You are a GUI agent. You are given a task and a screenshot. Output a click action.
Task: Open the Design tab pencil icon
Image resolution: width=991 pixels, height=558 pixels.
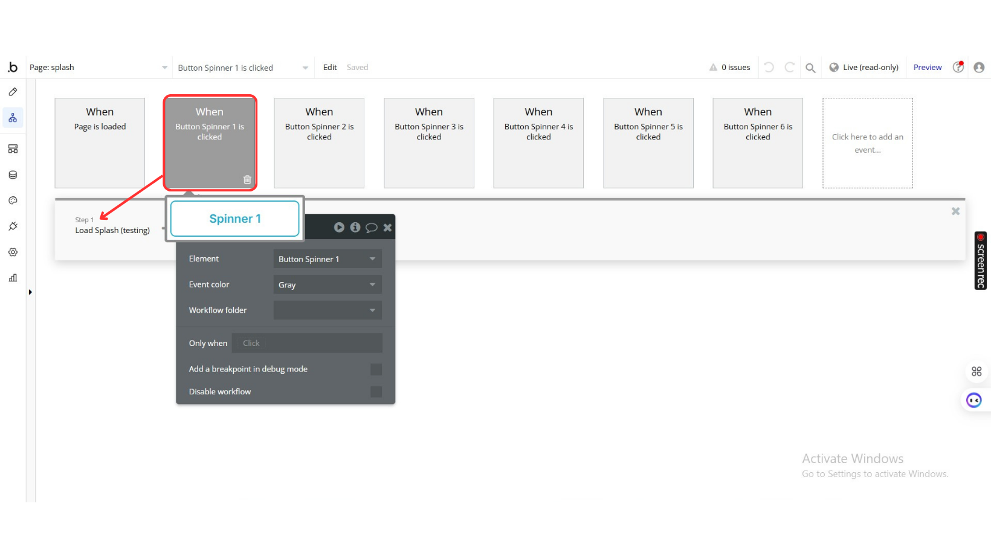pyautogui.click(x=13, y=92)
